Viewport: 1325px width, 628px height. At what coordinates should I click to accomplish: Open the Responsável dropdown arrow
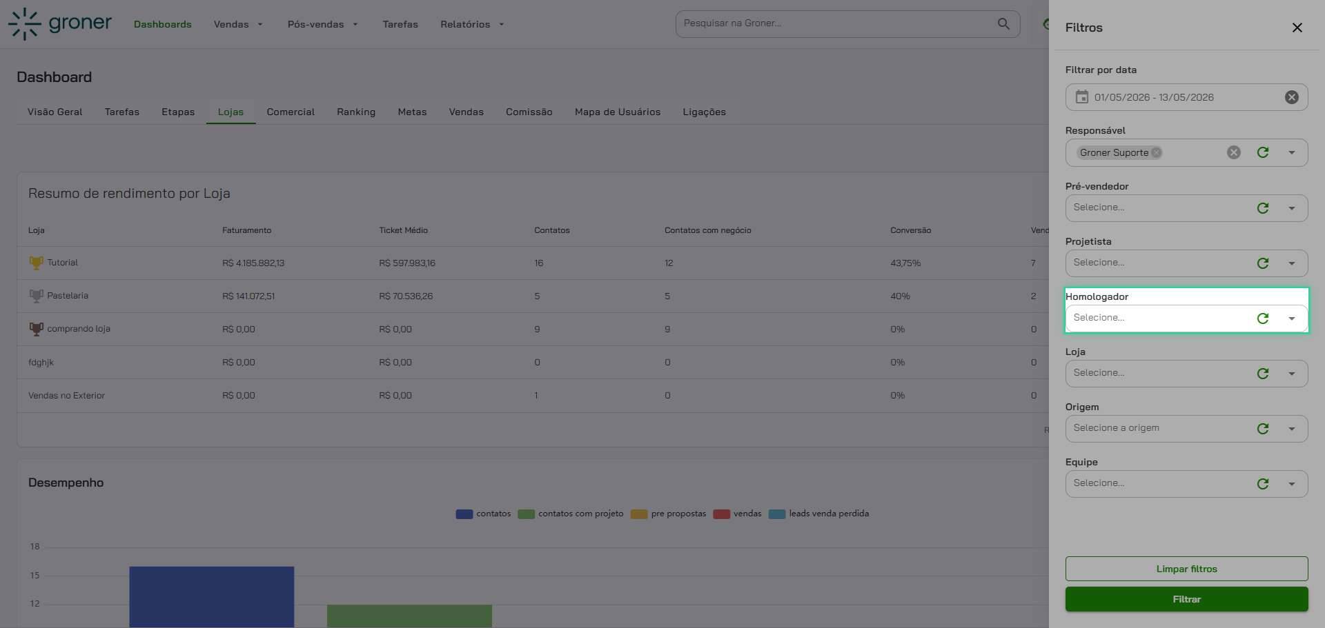pos(1291,153)
